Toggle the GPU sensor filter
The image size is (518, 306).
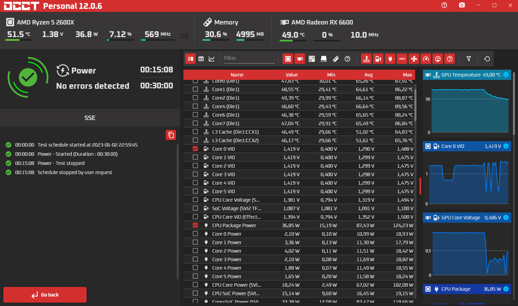point(300,59)
